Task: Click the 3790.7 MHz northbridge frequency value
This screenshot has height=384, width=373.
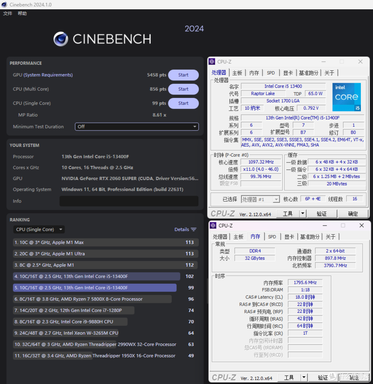Action: 335,265
